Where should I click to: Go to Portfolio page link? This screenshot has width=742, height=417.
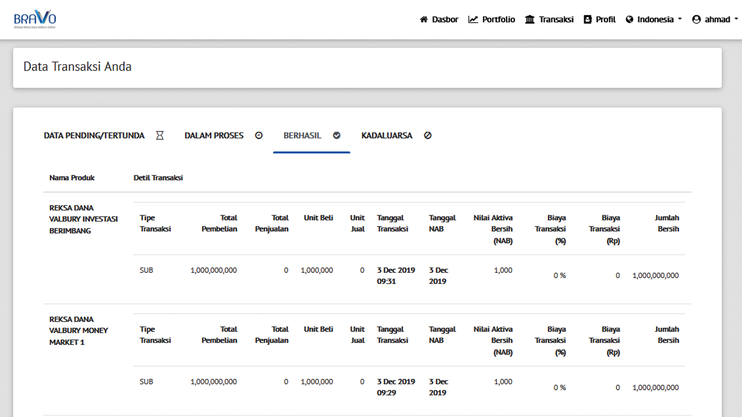point(498,19)
